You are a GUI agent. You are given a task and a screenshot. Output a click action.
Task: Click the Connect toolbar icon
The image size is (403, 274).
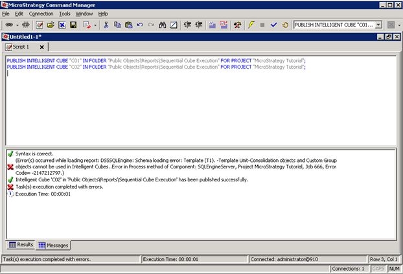(x=8, y=25)
